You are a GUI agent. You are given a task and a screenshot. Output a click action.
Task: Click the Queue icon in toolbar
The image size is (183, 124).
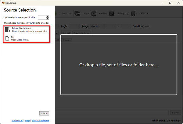click(77, 13)
